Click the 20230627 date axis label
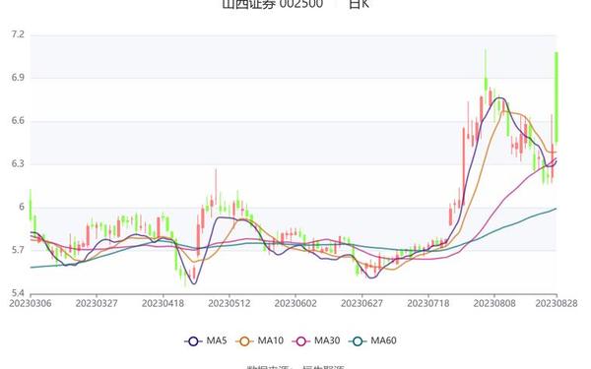 pyautogui.click(x=361, y=303)
